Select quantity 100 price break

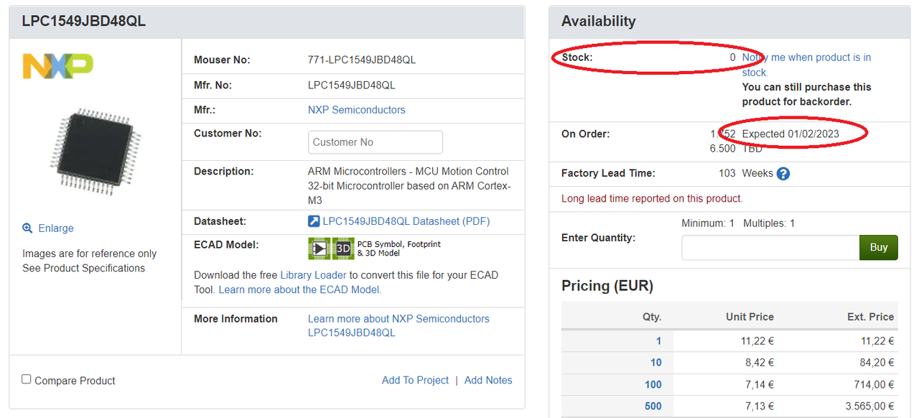pyautogui.click(x=653, y=385)
